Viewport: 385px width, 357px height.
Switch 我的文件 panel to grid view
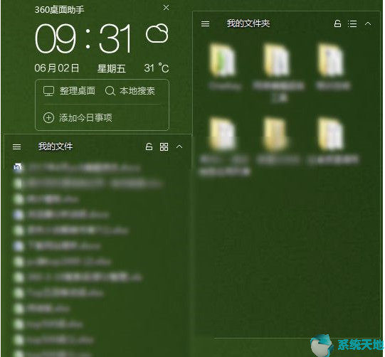[164, 147]
